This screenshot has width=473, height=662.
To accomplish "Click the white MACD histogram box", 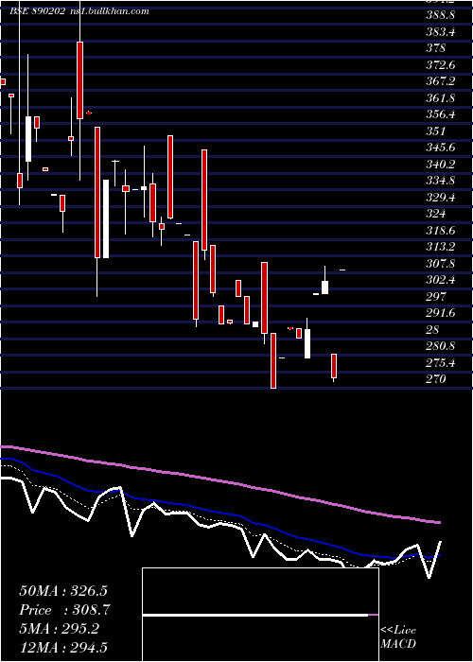I will [x=260, y=615].
